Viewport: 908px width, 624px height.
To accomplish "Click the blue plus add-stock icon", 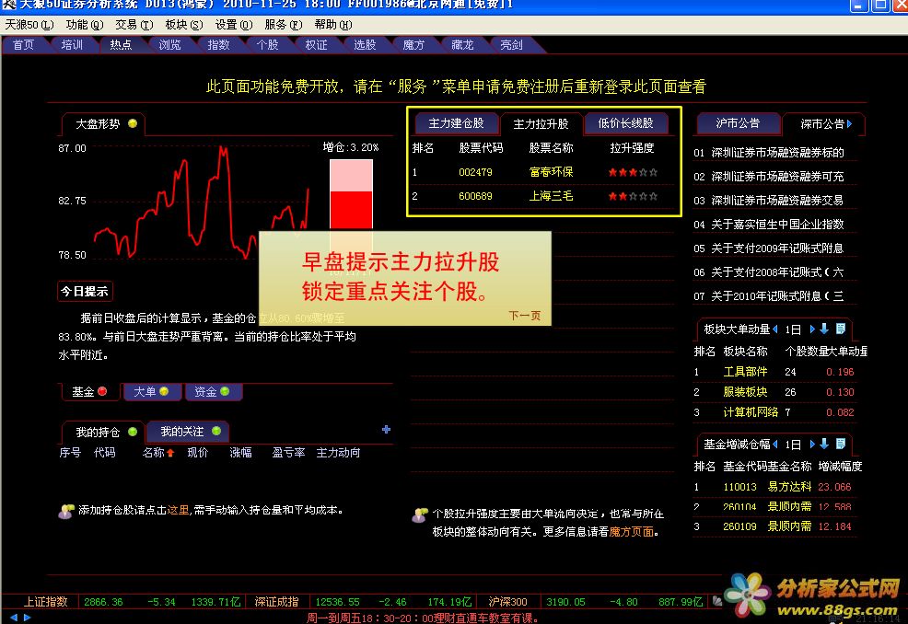I will pos(386,430).
